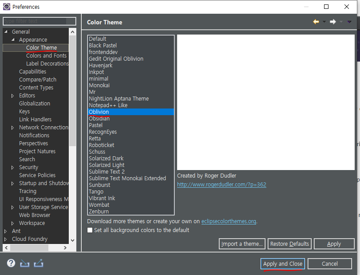Select Sublime Text Monokai Extended theme
The height and width of the screenshot is (275, 360).
pos(131,178)
